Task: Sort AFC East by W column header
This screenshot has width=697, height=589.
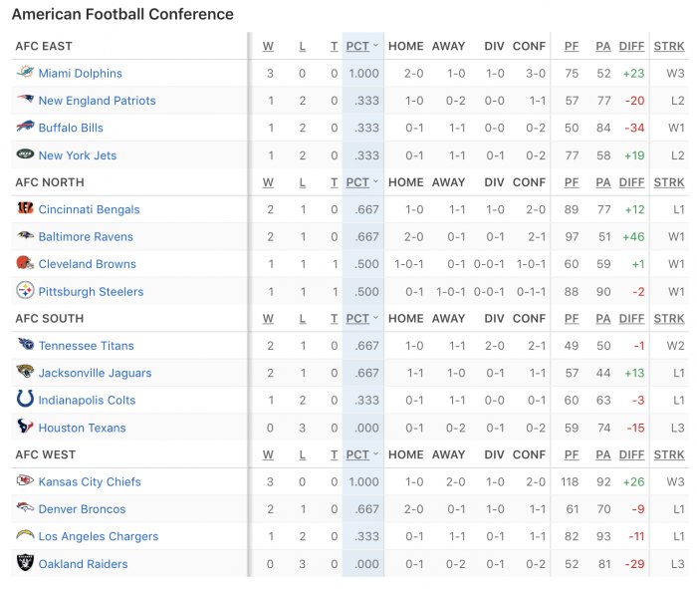Action: coord(268,46)
